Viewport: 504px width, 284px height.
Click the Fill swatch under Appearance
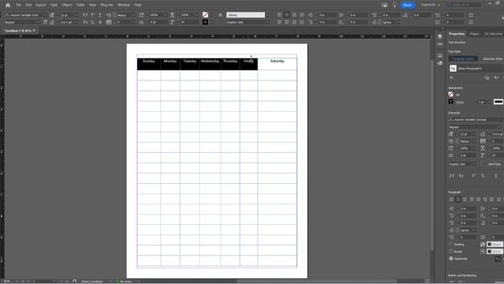pos(450,95)
